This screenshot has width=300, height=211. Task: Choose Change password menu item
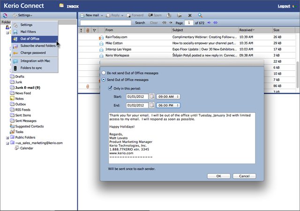[35, 53]
